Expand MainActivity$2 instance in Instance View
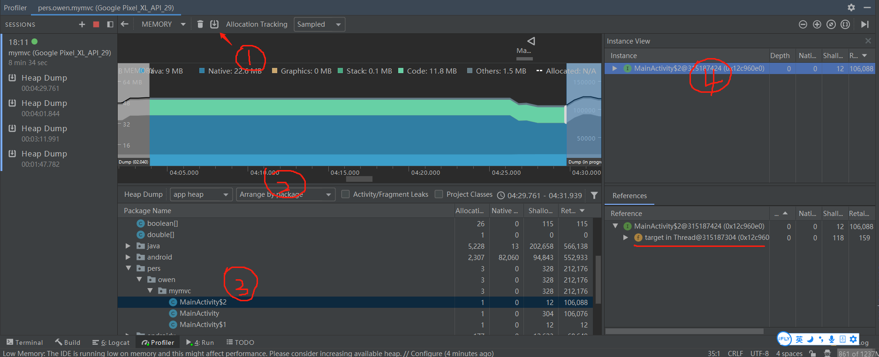The width and height of the screenshot is (879, 357). coord(614,68)
